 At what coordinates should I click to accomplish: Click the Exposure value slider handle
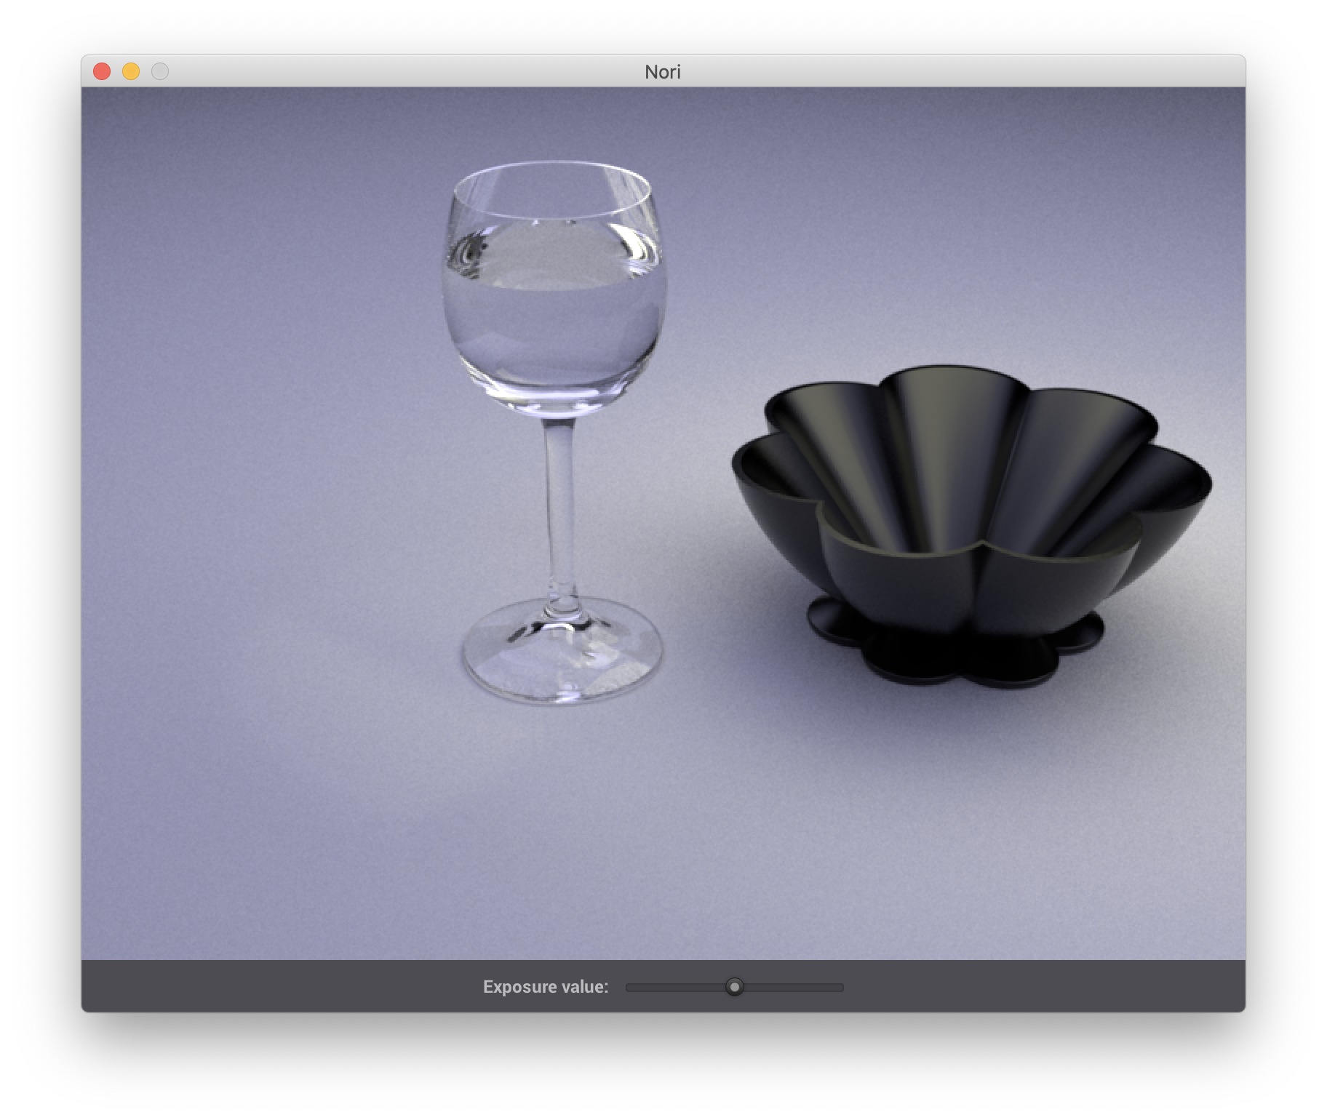[734, 987]
